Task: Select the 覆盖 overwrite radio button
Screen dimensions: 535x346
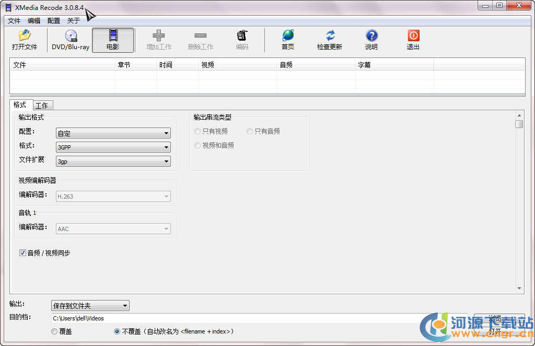Action: tap(54, 331)
